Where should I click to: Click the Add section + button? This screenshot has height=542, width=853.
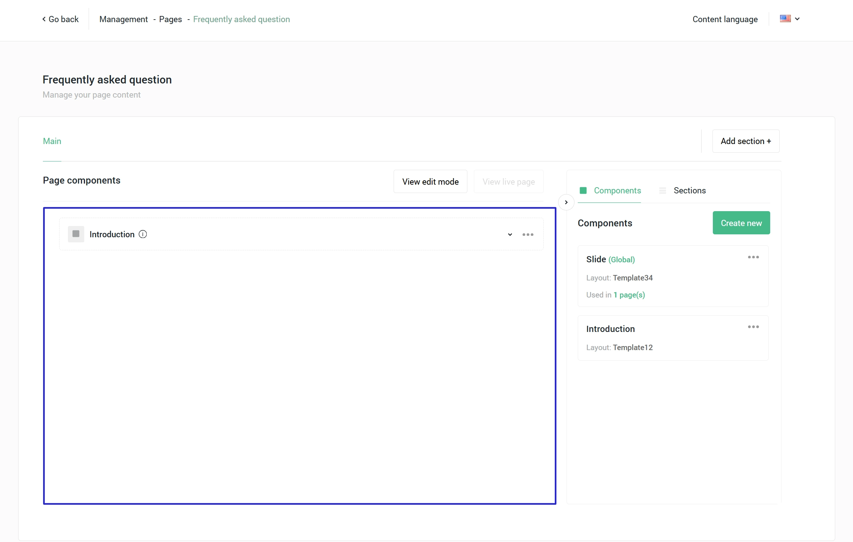[746, 141]
